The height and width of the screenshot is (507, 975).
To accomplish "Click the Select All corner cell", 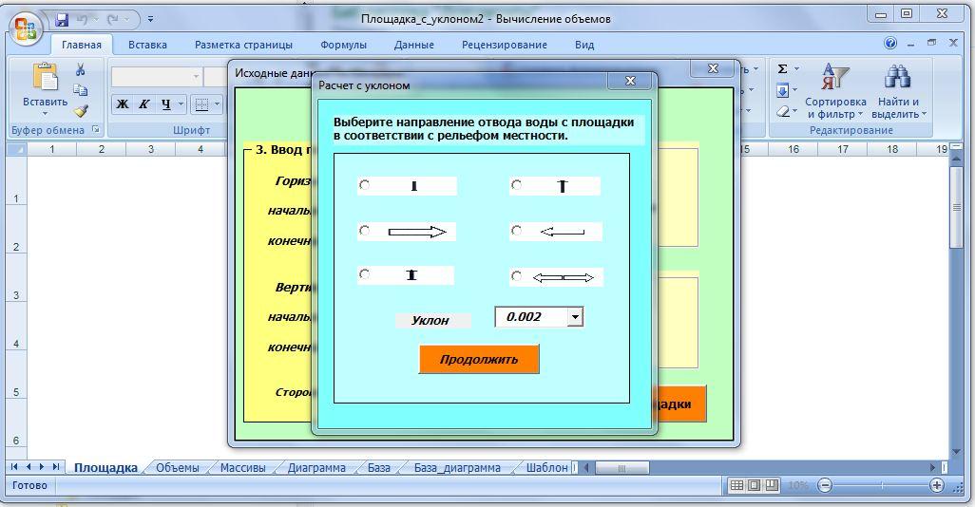I will (x=16, y=149).
